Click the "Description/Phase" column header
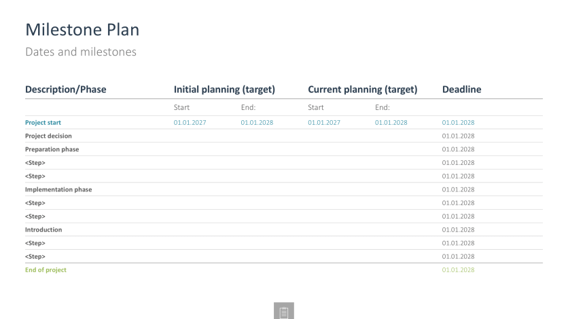568x319 pixels. click(x=66, y=90)
